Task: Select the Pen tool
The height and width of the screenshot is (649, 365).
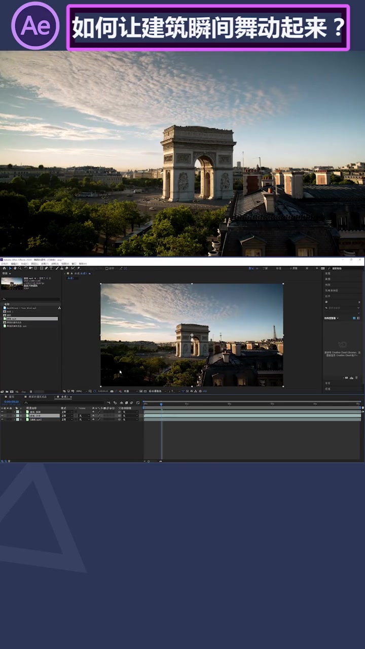Action: [x=46, y=268]
